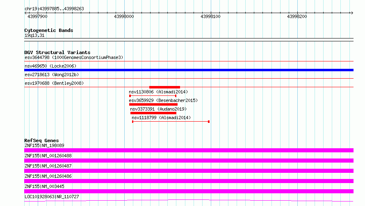The image size is (365, 206).
Task: Open gene ZNF155|NM_001260486 label
Action: point(48,176)
